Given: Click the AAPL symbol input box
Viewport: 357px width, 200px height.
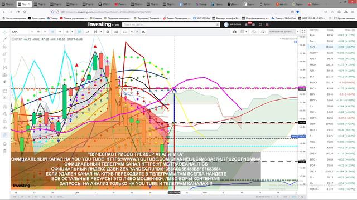Looking at the screenshot, I should click(x=20, y=32).
